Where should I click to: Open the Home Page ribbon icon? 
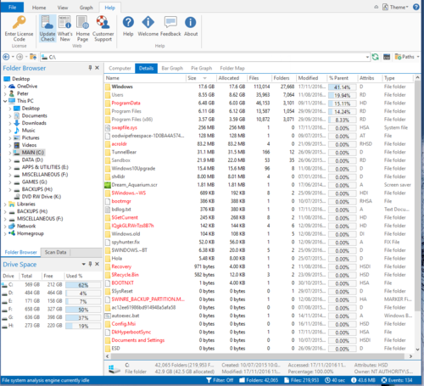[x=83, y=22]
